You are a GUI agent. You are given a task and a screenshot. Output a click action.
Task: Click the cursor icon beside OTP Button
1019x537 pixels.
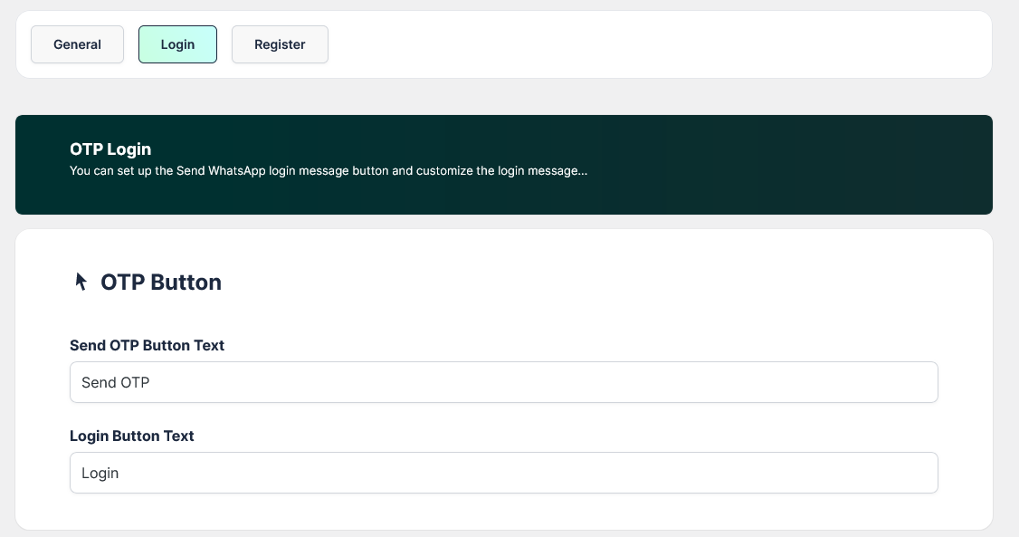pyautogui.click(x=81, y=282)
